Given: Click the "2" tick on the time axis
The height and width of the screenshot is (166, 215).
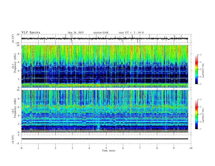Looking at the screenshot, I should [x=55, y=148].
